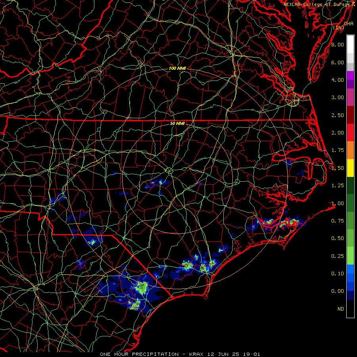
Task: Click the 6.00 scale label
Action: click(x=338, y=62)
